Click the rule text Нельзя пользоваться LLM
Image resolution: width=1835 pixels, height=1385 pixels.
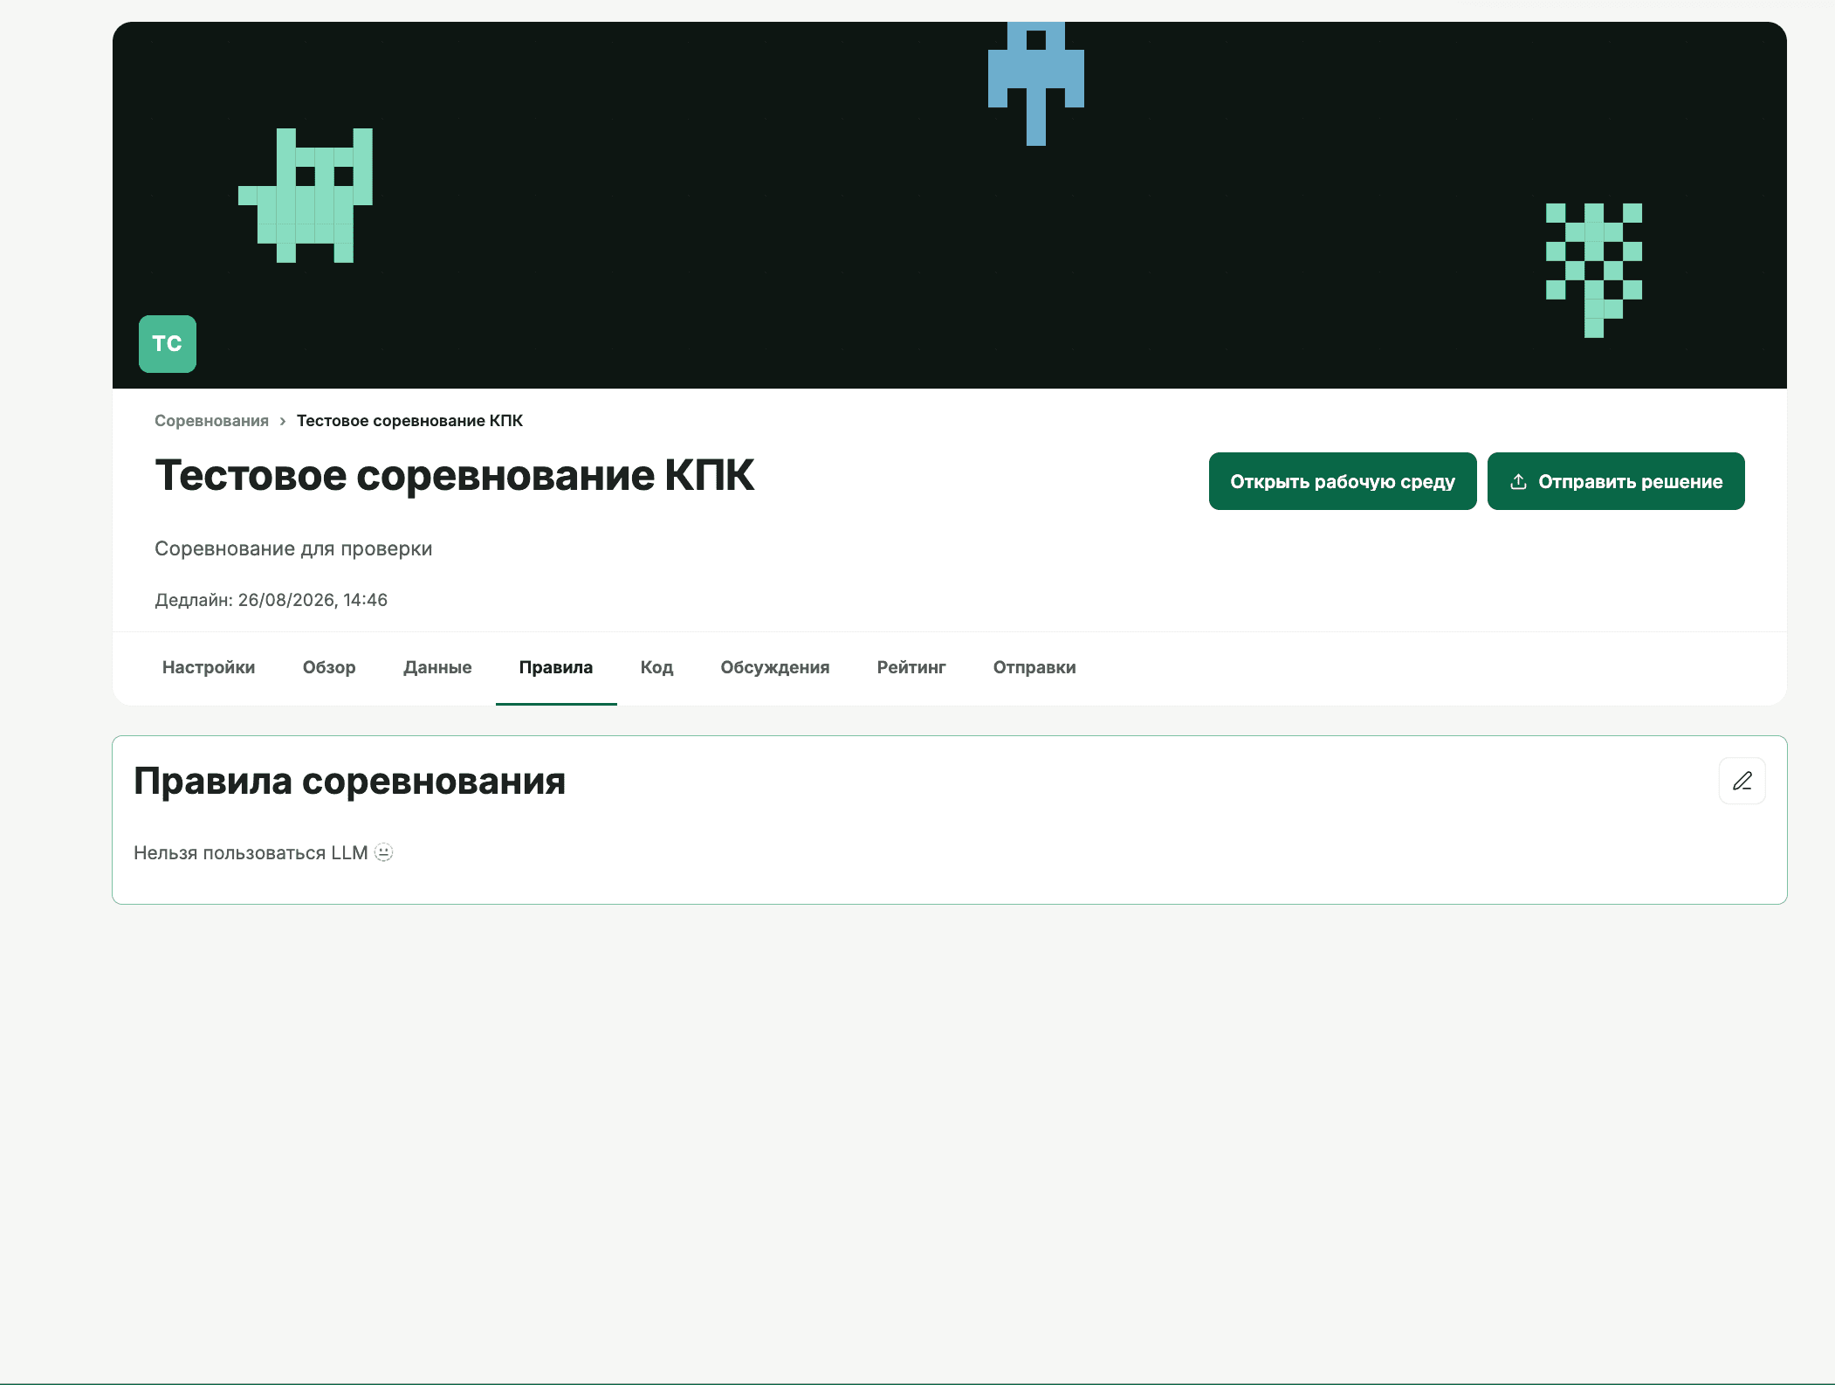point(251,853)
